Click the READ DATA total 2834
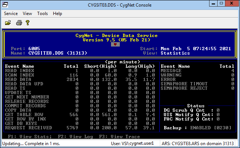This screenshot has height=148, width=240. click(72, 79)
